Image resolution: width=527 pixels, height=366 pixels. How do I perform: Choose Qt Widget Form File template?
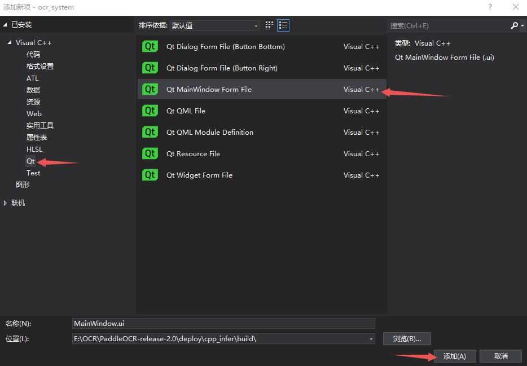(262, 175)
